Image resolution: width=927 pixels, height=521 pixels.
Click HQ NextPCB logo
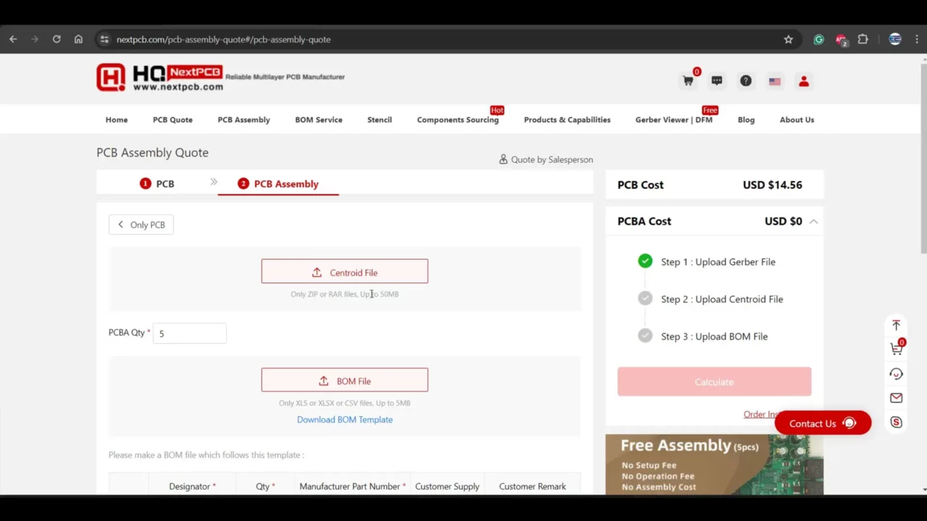click(161, 77)
